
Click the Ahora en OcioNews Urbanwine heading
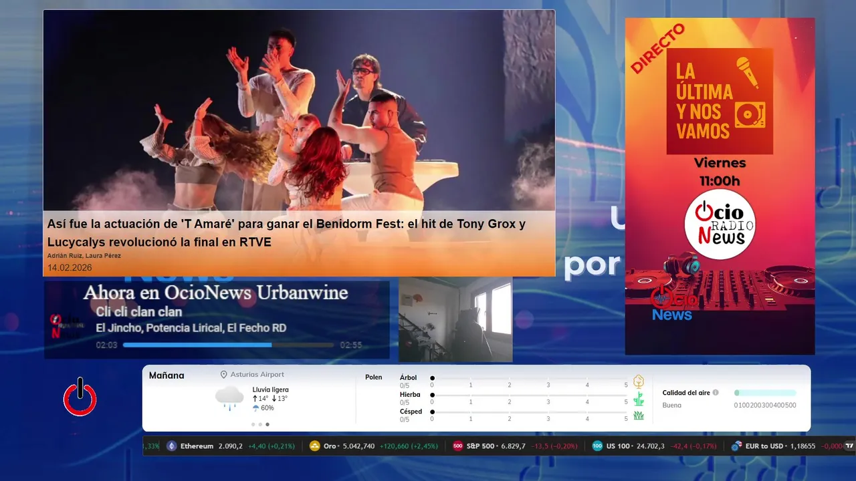215,293
